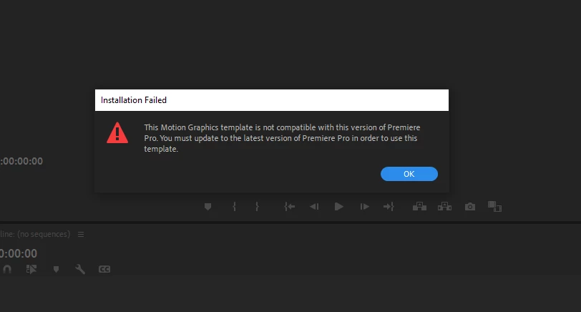This screenshot has width=581, height=312.
Task: Toggle the CC captions track options
Action: click(x=104, y=269)
